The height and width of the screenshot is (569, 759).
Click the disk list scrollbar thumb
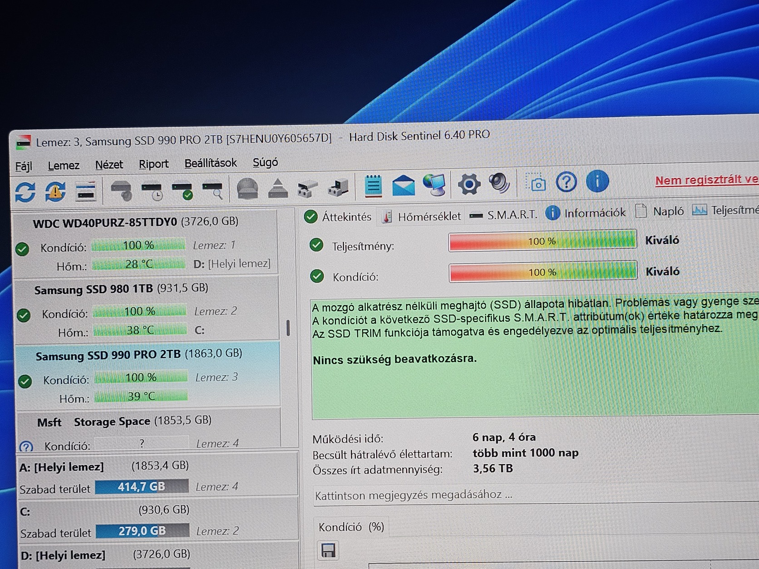tap(288, 328)
